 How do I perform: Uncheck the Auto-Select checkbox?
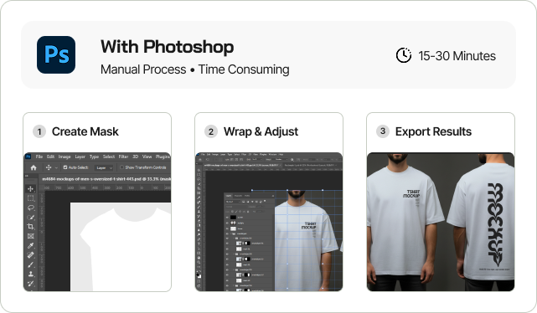[65, 167]
